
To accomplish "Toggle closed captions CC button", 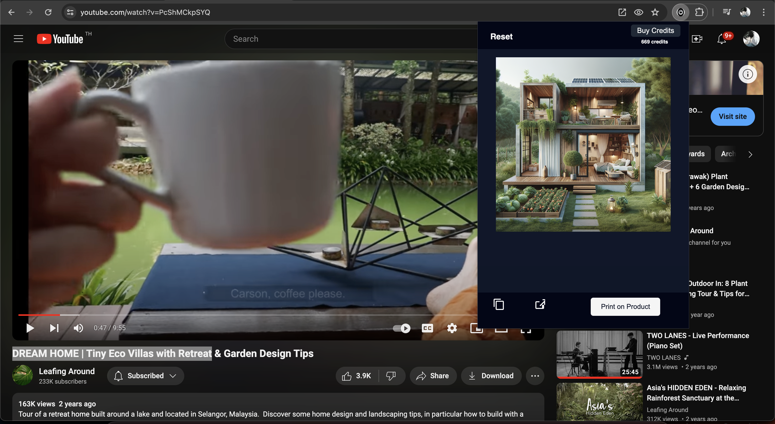I will [427, 328].
